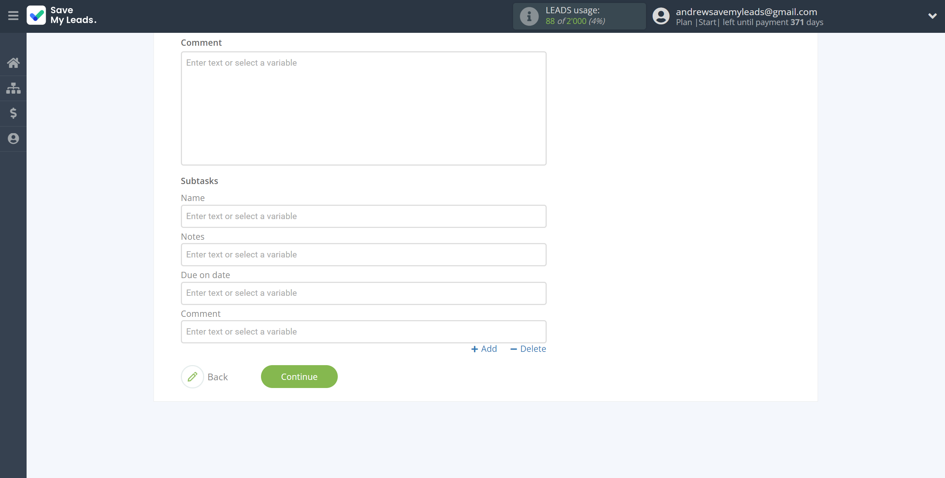The width and height of the screenshot is (945, 478).
Task: Add a new subtask
Action: point(484,349)
